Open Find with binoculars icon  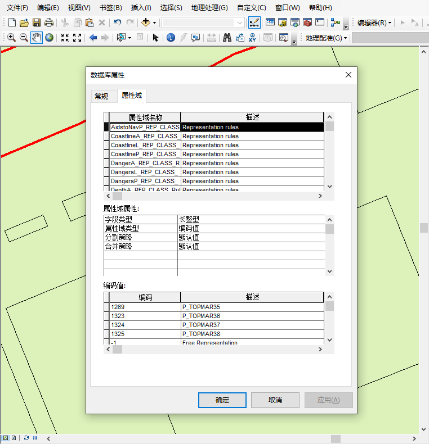tap(227, 38)
